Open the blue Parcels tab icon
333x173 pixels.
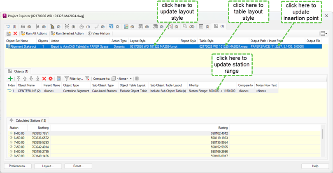pyautogui.click(x=114, y=26)
